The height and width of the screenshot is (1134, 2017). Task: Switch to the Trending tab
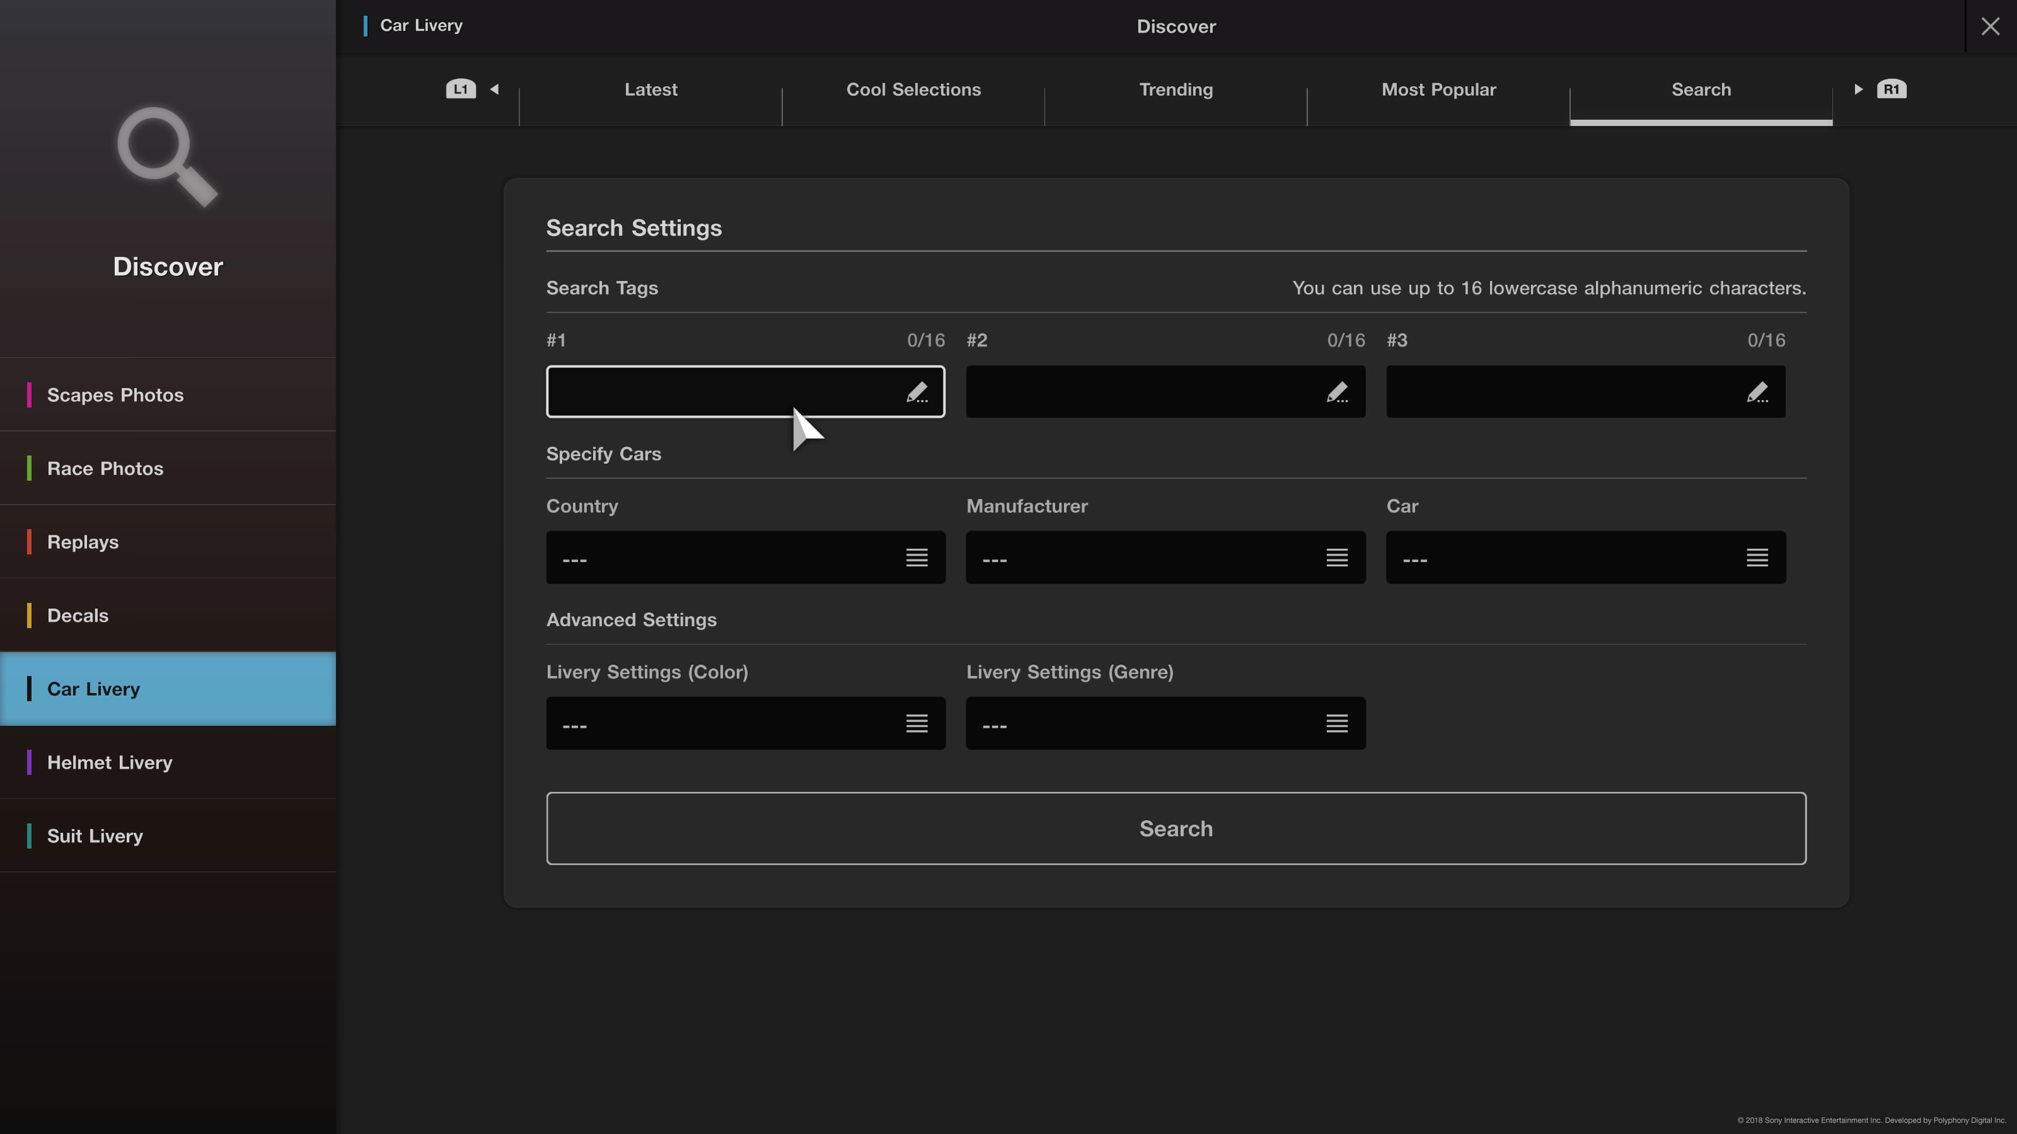1176,89
